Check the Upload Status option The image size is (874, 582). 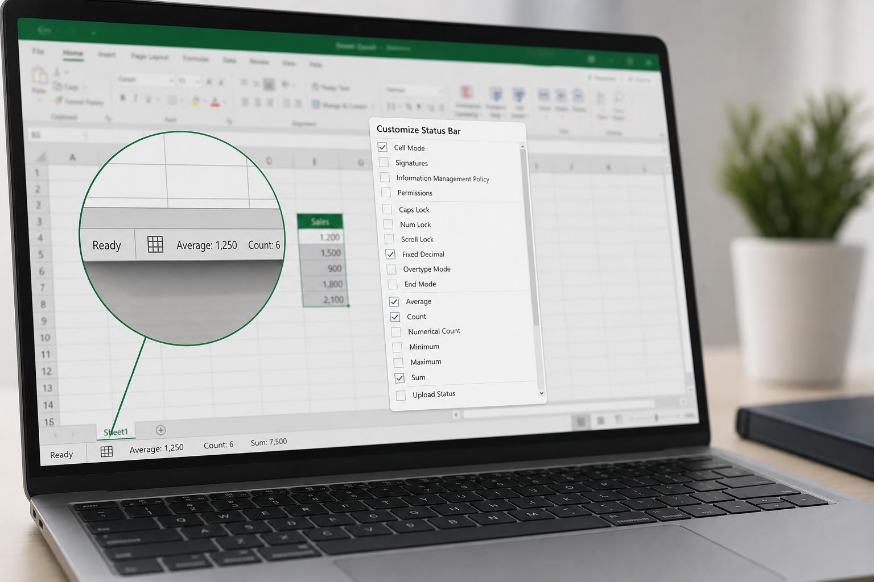401,395
